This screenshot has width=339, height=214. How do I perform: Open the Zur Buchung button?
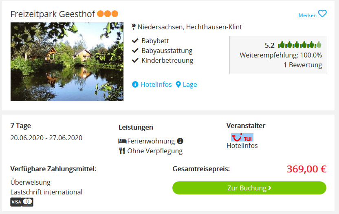coord(249,188)
